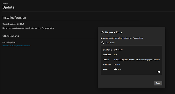Show the trace via the eye icon
This screenshot has width=175, height=94.
115,69
